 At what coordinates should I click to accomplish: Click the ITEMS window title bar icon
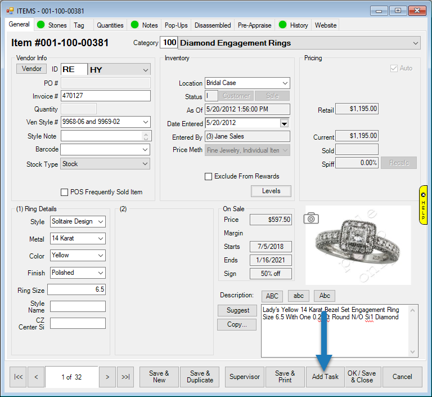(10, 10)
